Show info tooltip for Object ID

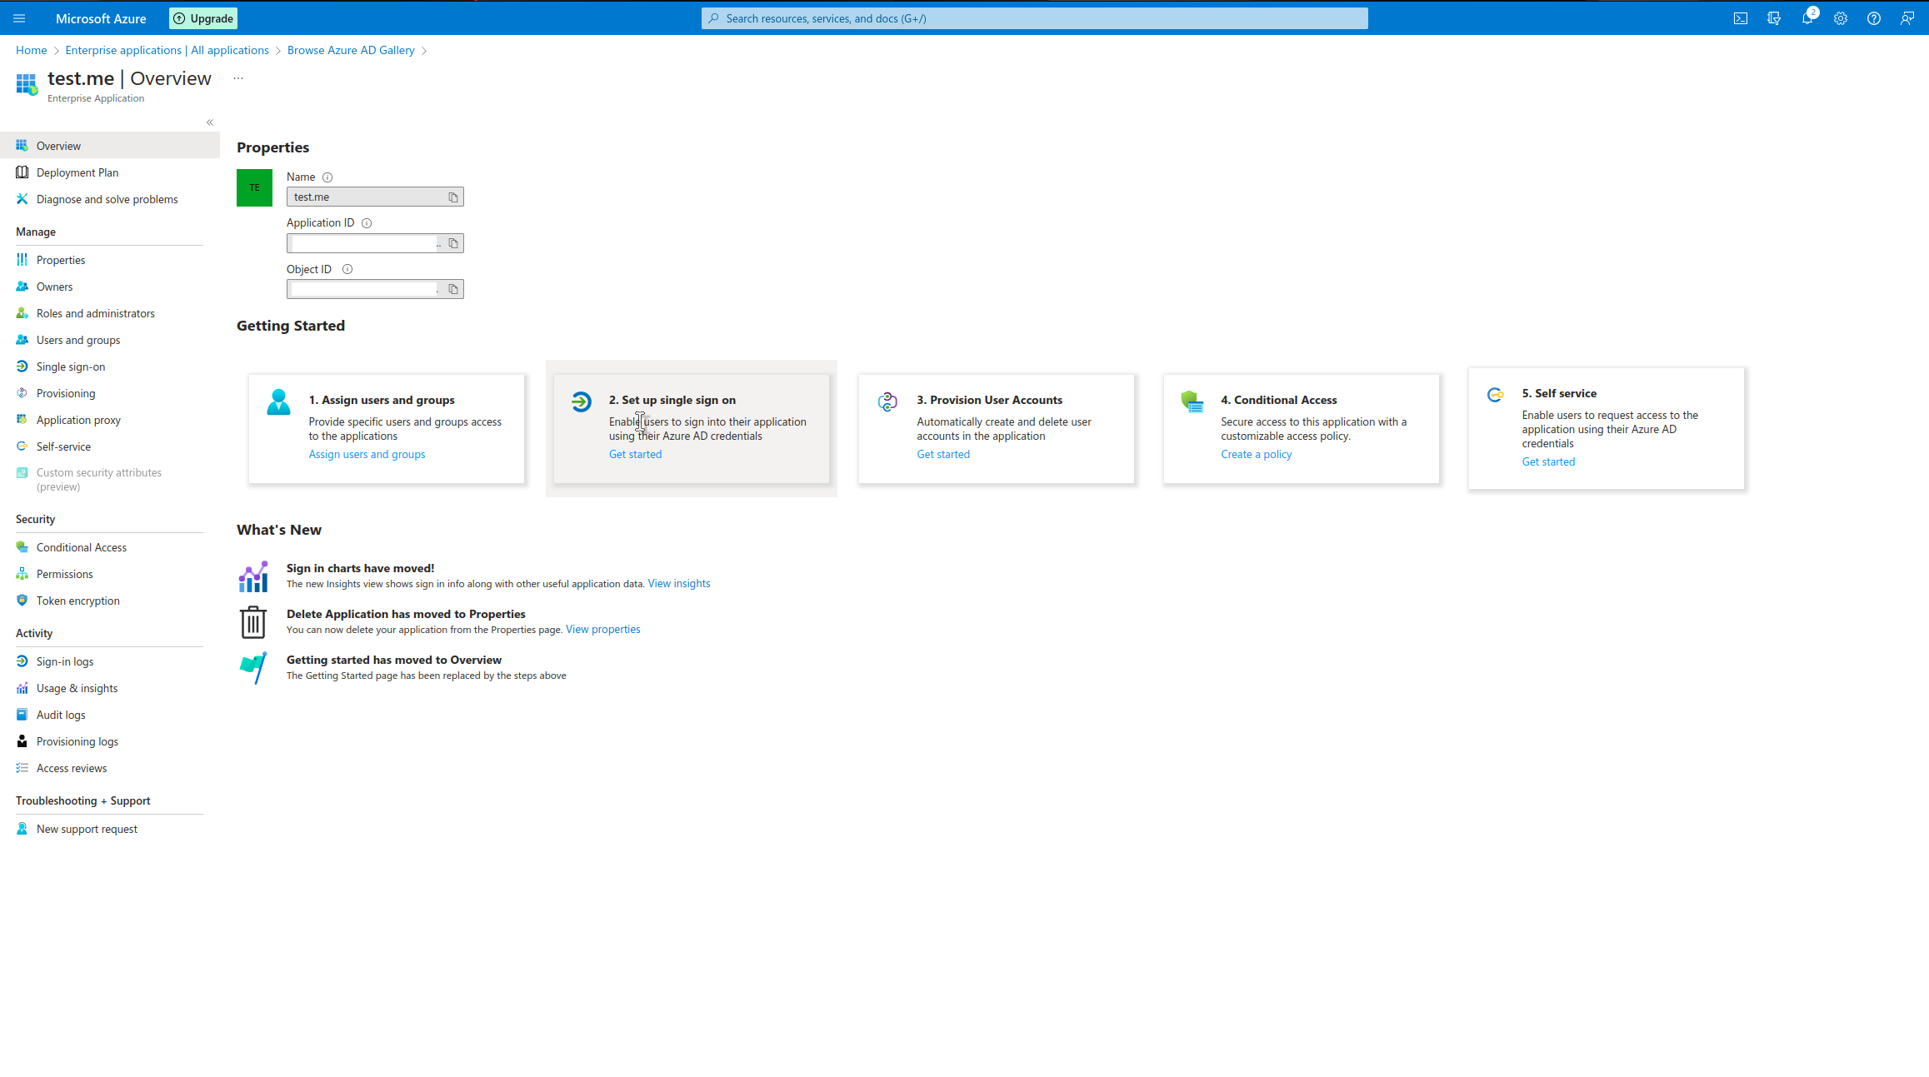[x=347, y=269]
